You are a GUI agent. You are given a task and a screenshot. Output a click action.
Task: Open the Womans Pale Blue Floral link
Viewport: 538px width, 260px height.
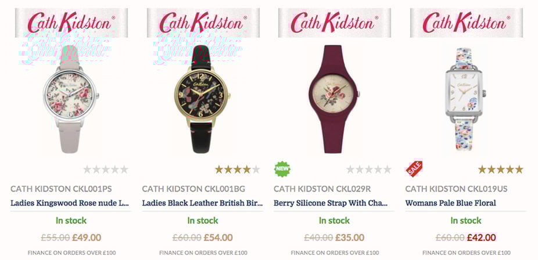450,203
